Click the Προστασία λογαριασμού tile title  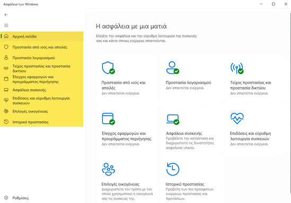(188, 82)
